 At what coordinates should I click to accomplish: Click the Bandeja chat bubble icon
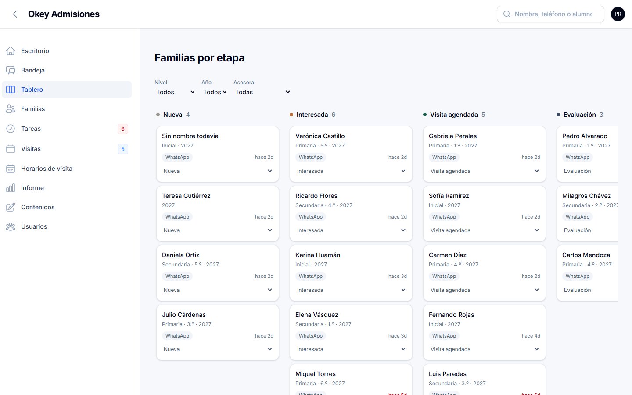(x=11, y=70)
